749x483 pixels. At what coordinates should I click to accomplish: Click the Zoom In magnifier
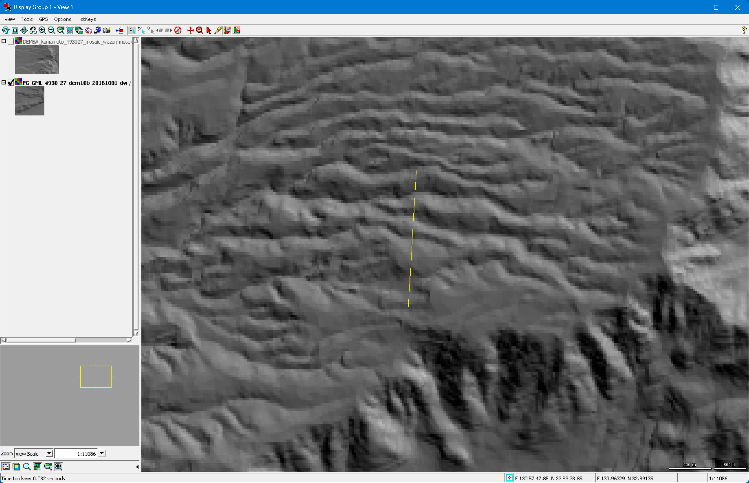(42, 30)
